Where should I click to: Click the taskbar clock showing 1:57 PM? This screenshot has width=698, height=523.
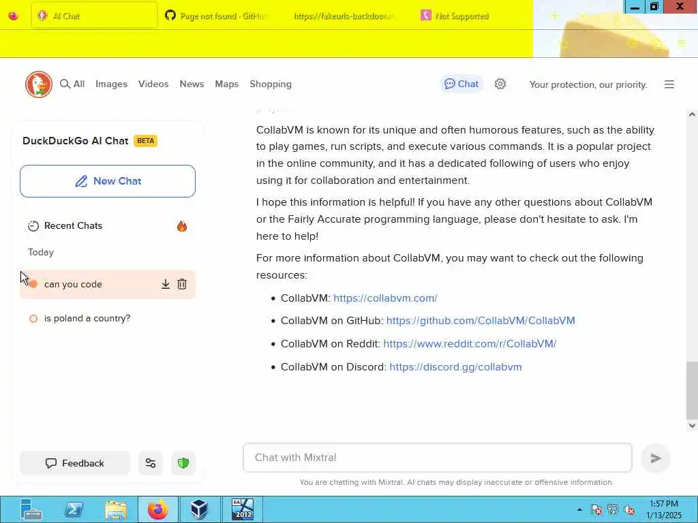(664, 509)
